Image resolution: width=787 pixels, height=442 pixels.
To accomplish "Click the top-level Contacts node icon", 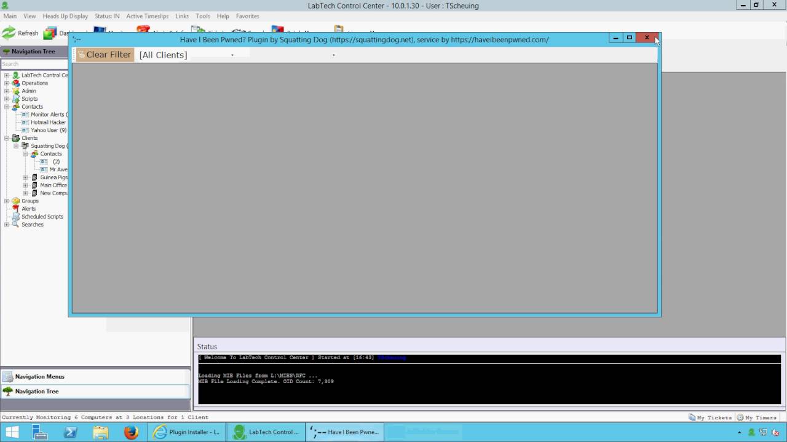I will [x=15, y=107].
